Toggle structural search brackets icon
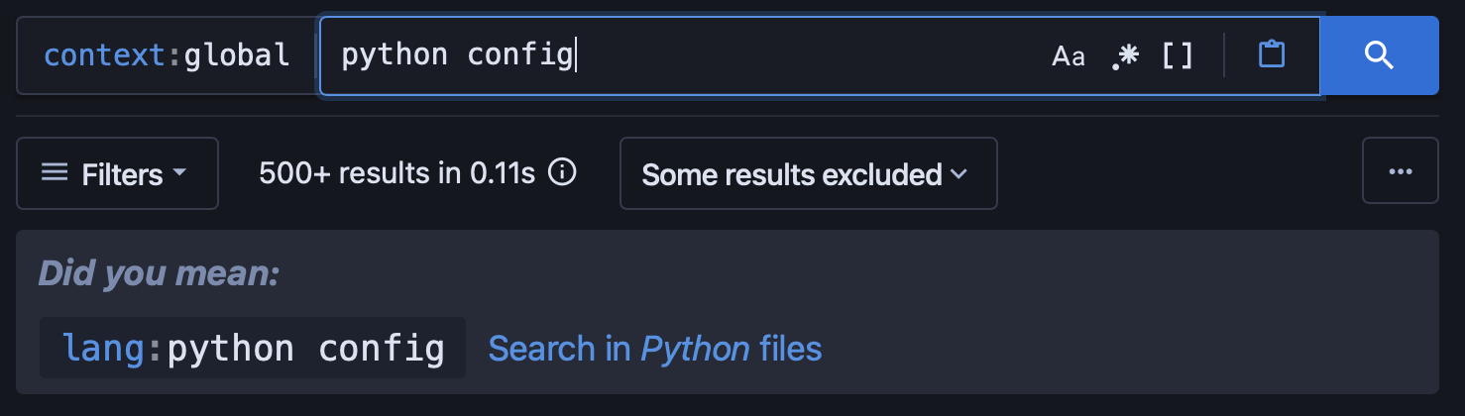1465x416 pixels. 1177,56
